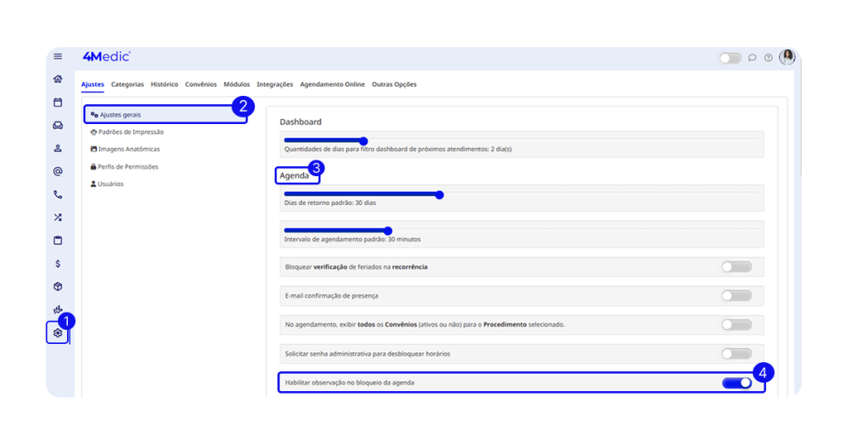The height and width of the screenshot is (444, 848).
Task: Open the chat bubble icon in header
Action: click(x=753, y=58)
